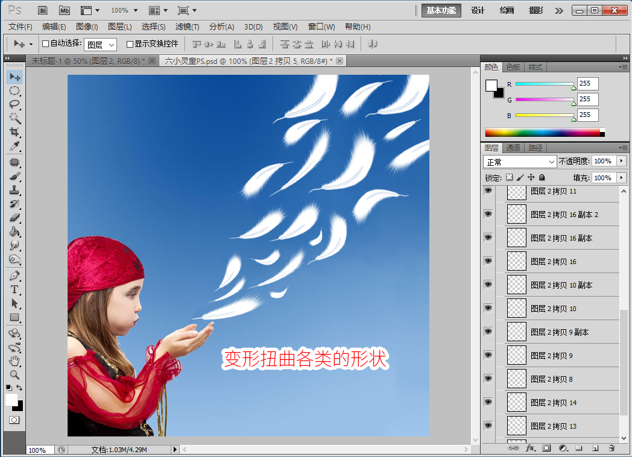Image resolution: width=632 pixels, height=457 pixels.
Task: Switch to the 设计 workspace
Action: tap(478, 10)
